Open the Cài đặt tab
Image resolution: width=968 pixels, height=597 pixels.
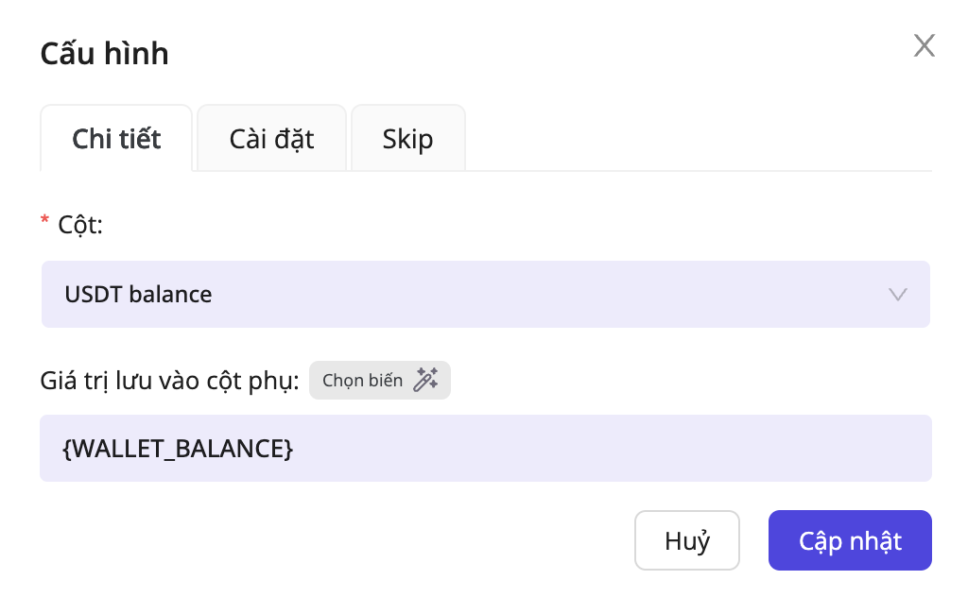point(271,139)
